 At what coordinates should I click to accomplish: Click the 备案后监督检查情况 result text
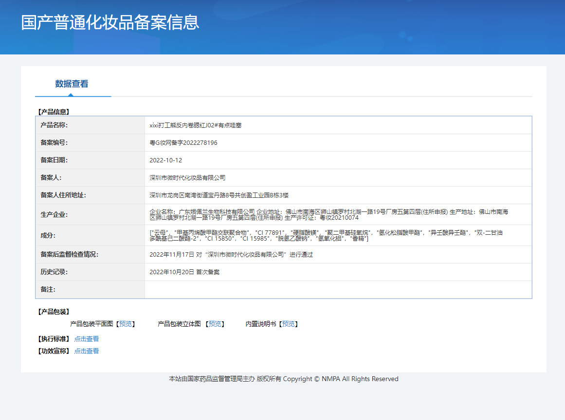pyautogui.click(x=231, y=254)
